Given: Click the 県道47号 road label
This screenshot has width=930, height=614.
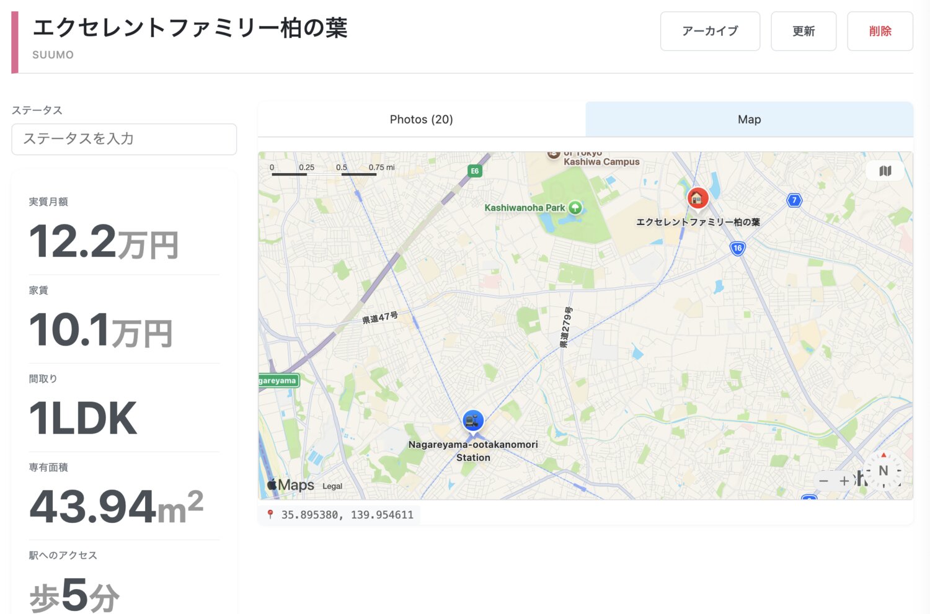Looking at the screenshot, I should click(380, 318).
